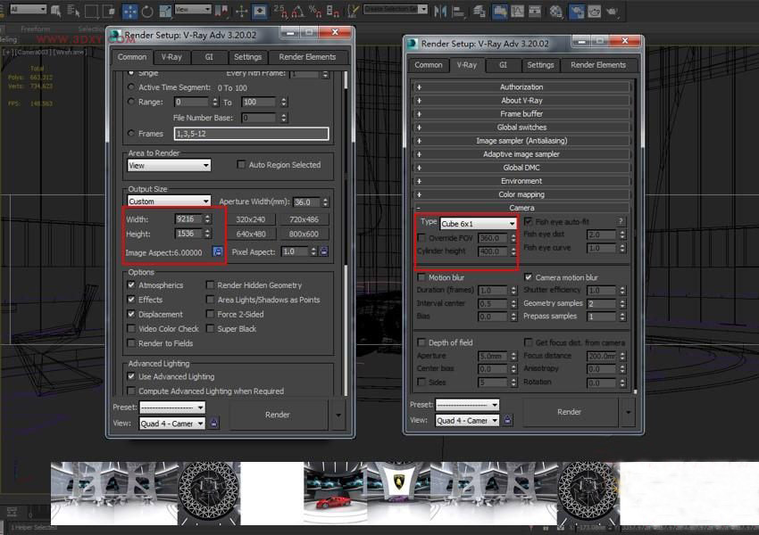
Task: Choose the 320x240 output size preset
Action: (251, 219)
